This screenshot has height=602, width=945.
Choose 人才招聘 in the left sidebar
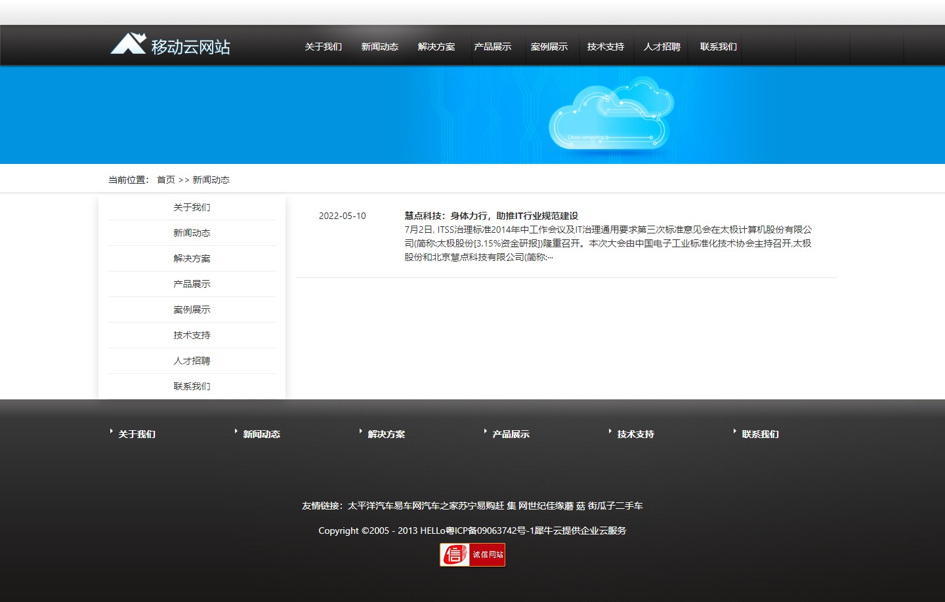[x=192, y=361]
